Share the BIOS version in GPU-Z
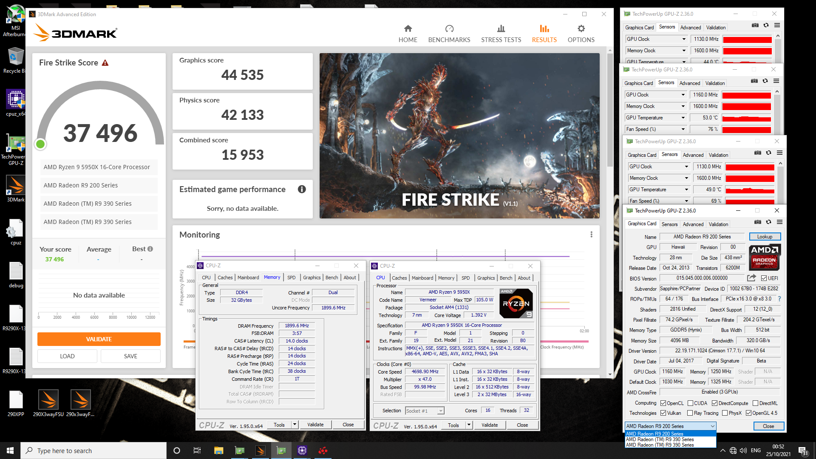Image resolution: width=816 pixels, height=459 pixels. pos(751,278)
